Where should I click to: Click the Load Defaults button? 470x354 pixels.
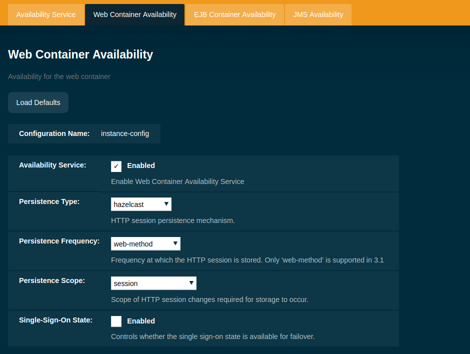38,102
